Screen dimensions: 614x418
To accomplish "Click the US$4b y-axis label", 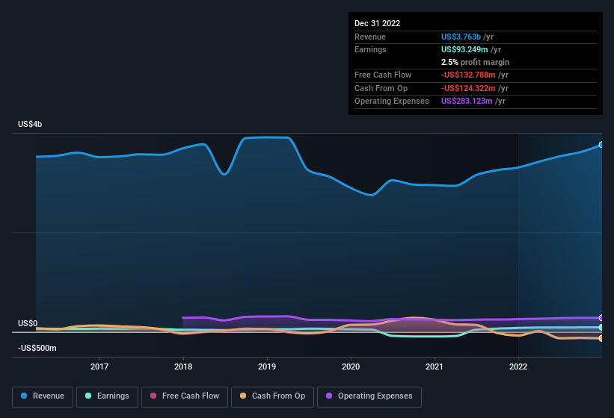I will click(x=30, y=124).
